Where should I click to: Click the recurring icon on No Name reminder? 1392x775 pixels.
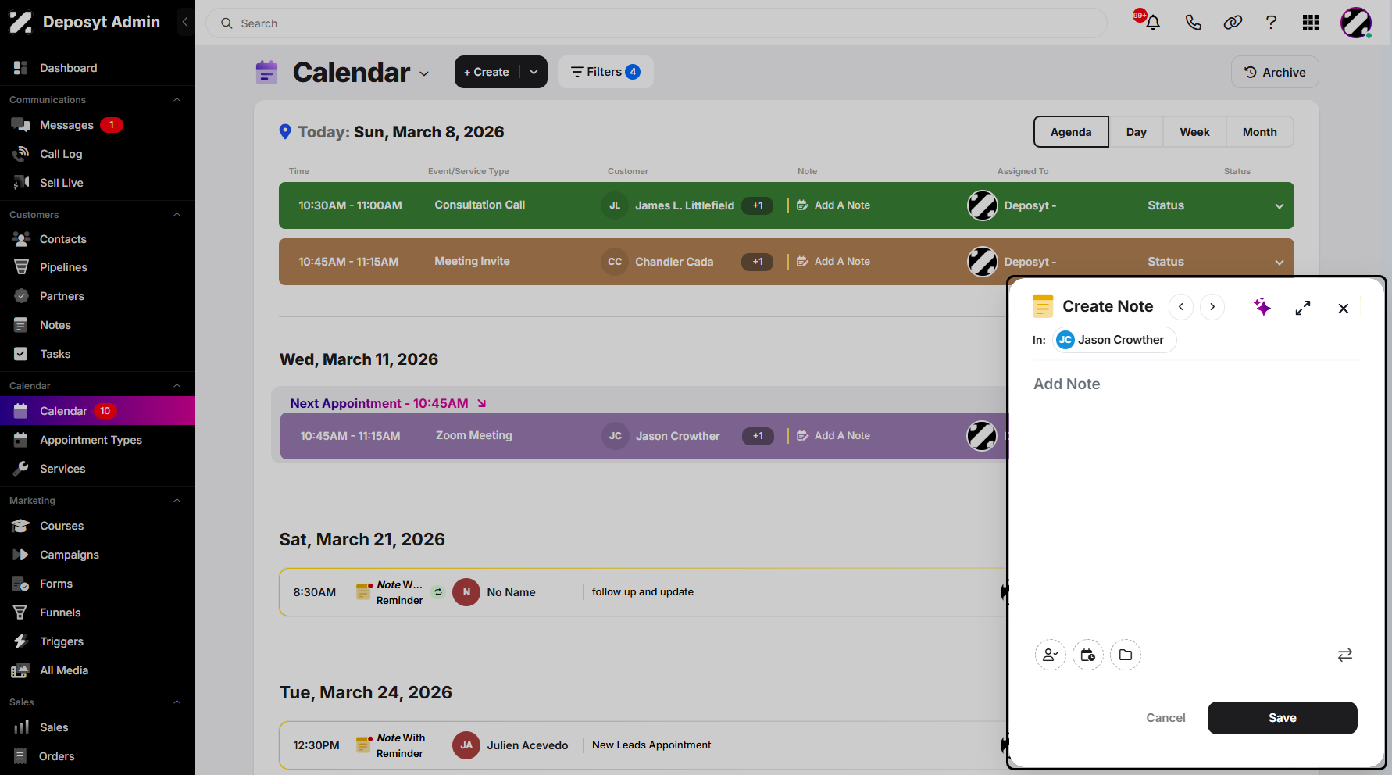point(438,592)
